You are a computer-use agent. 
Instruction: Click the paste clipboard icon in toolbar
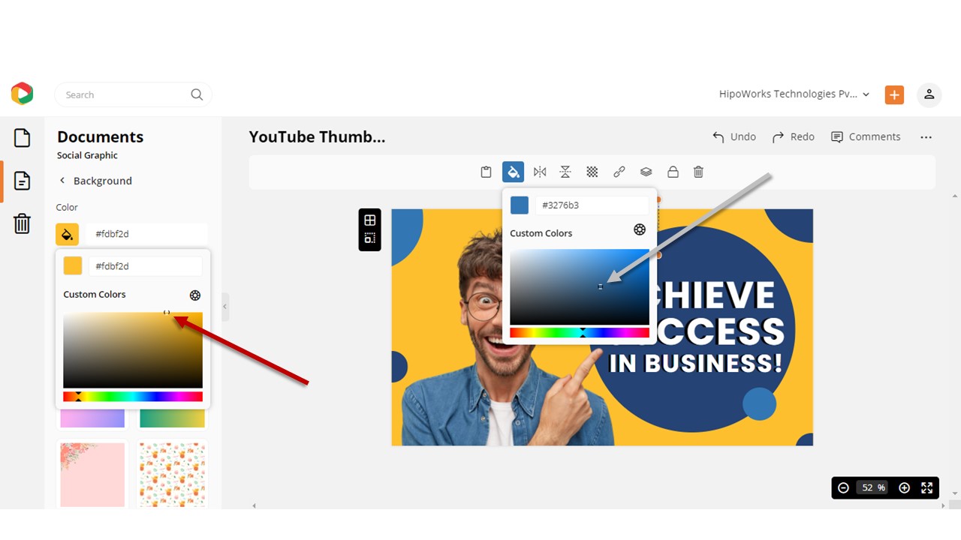click(x=486, y=172)
